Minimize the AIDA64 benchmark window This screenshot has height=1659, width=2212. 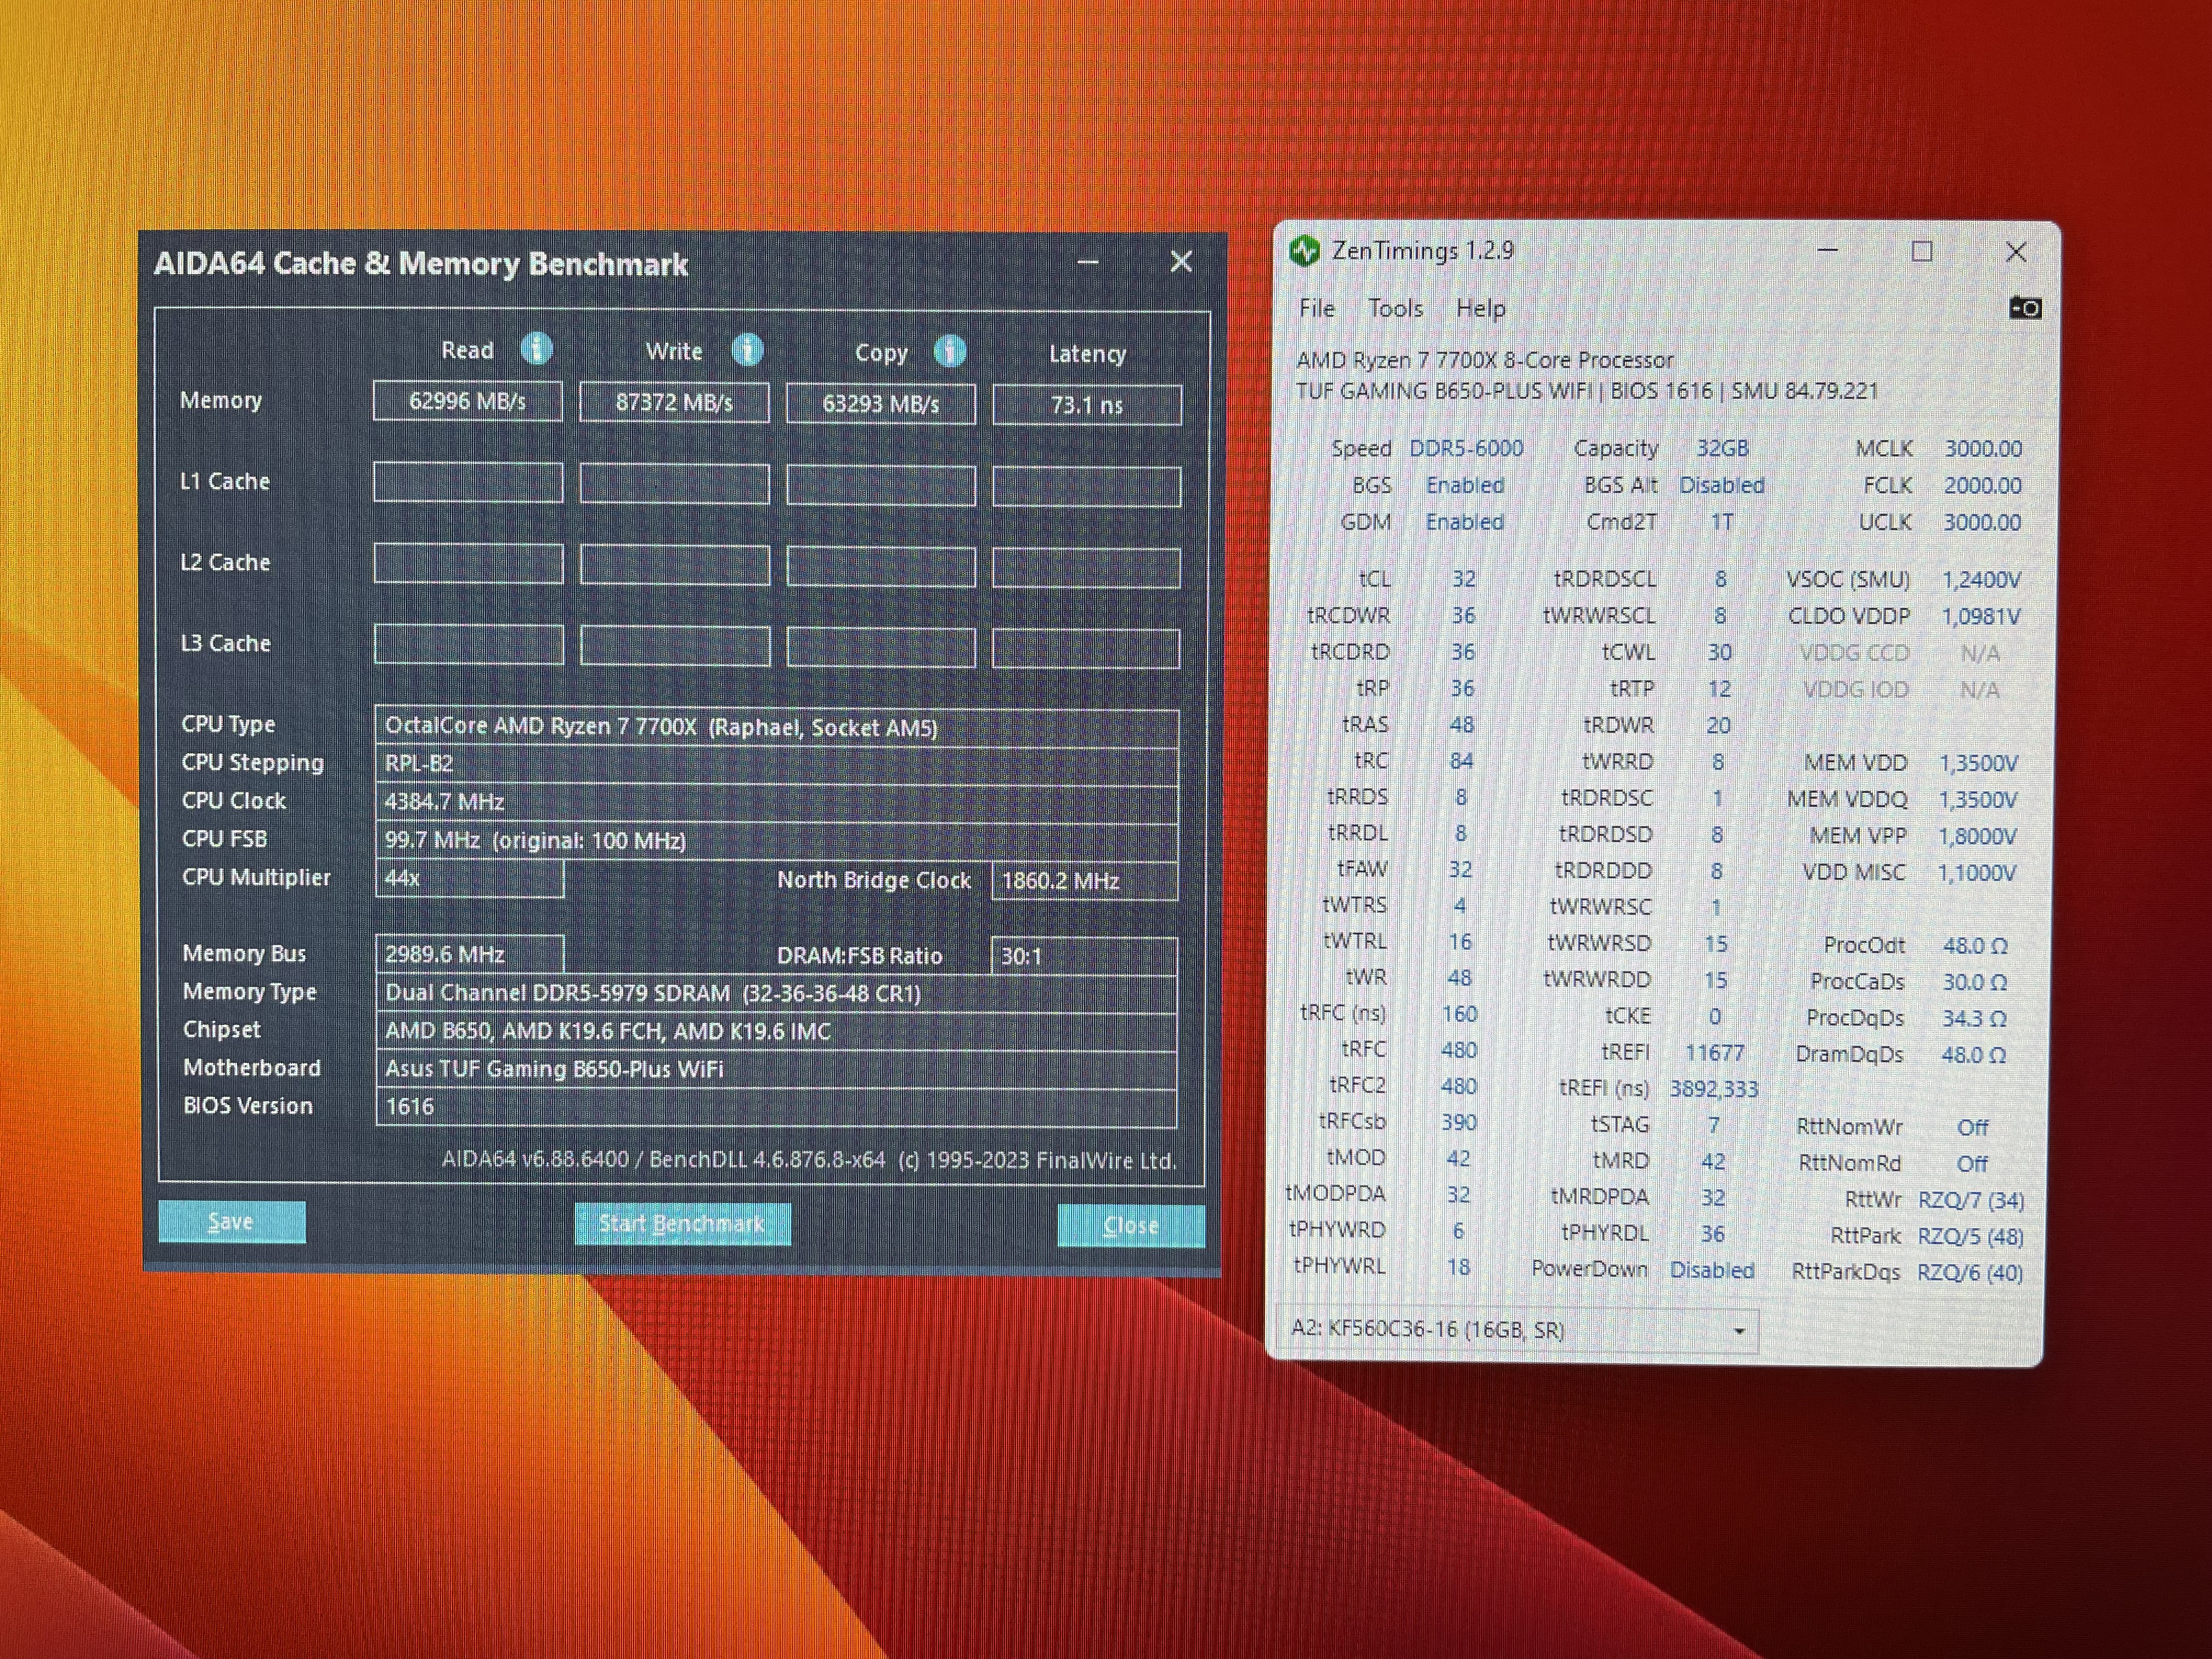click(1088, 263)
